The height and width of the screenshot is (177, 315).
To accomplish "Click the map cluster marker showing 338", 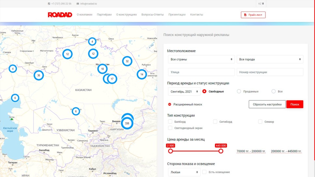I will tap(127, 124).
